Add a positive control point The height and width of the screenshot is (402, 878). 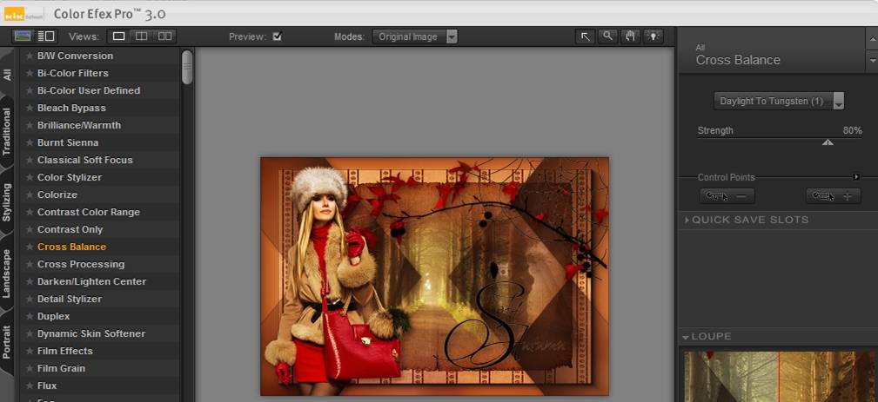coord(833,196)
